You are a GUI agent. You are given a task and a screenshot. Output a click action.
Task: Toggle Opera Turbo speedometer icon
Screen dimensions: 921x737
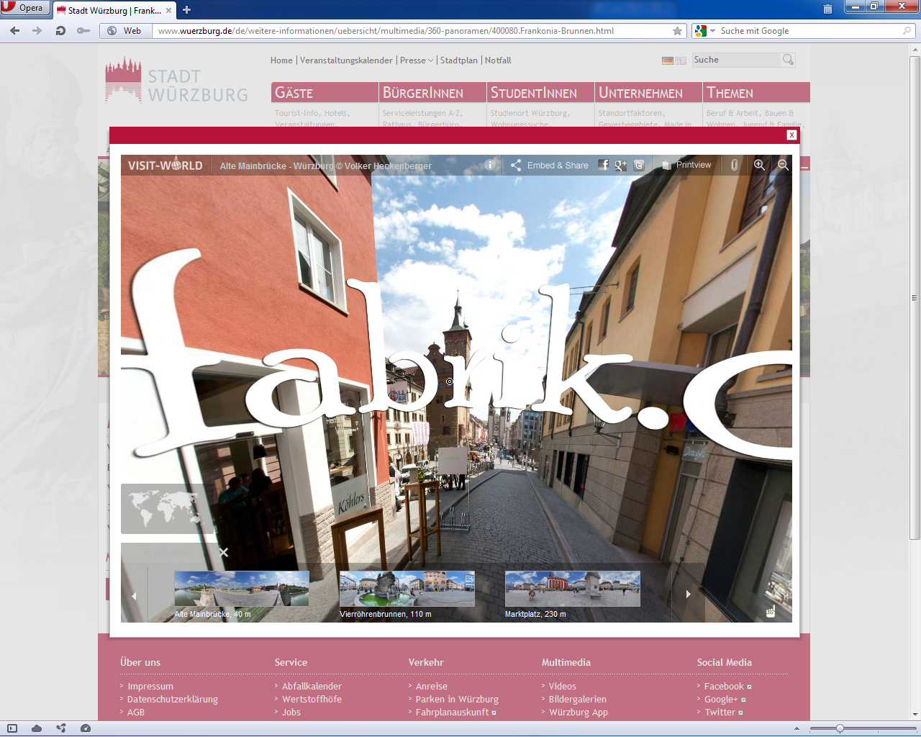point(86,728)
